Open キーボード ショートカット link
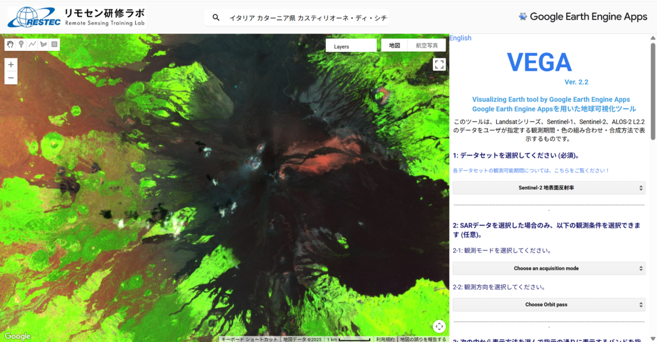 [249, 339]
